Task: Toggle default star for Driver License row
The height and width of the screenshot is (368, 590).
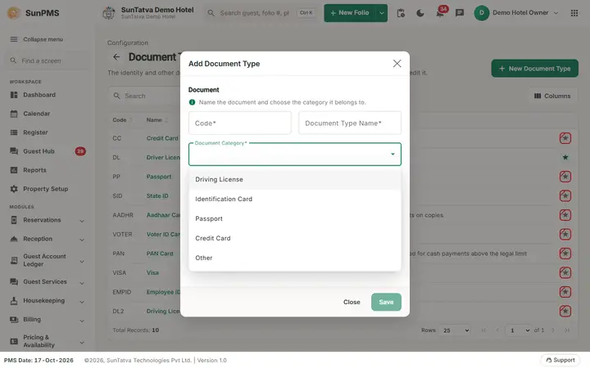Action: (565, 157)
